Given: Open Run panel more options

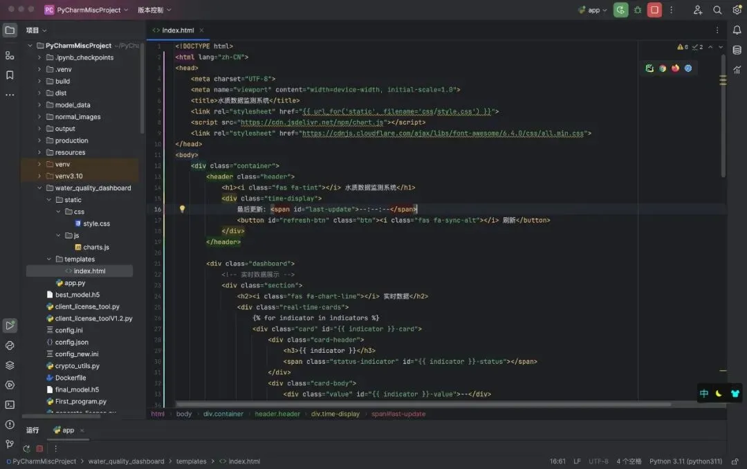Looking at the screenshot, I should click(56, 448).
